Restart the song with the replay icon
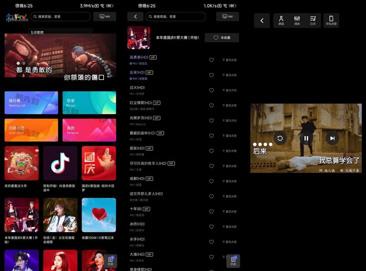This screenshot has height=271, width=366. 280,138
